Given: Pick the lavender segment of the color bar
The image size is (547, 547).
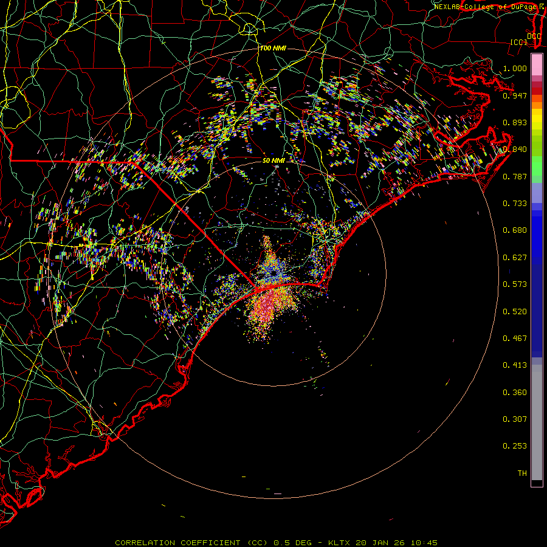Looking at the screenshot, I should pyautogui.click(x=537, y=193).
